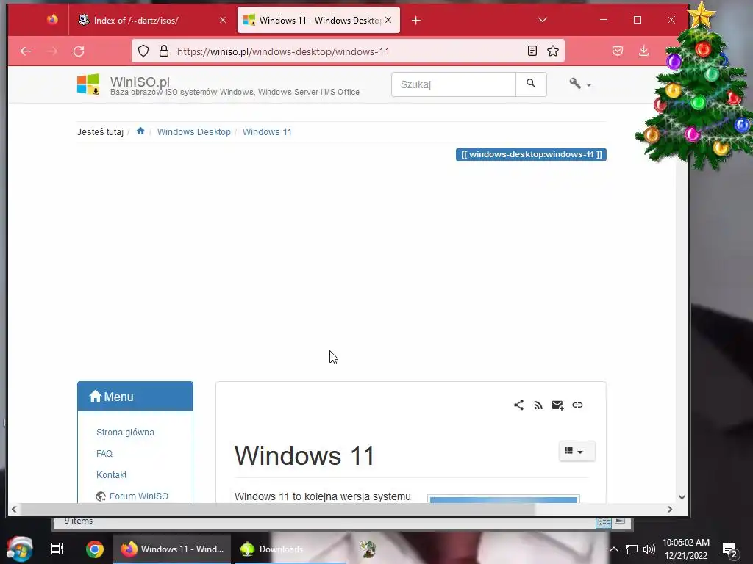753x564 pixels.
Task: Switch Explorer window to large icons view
Action: click(x=620, y=521)
